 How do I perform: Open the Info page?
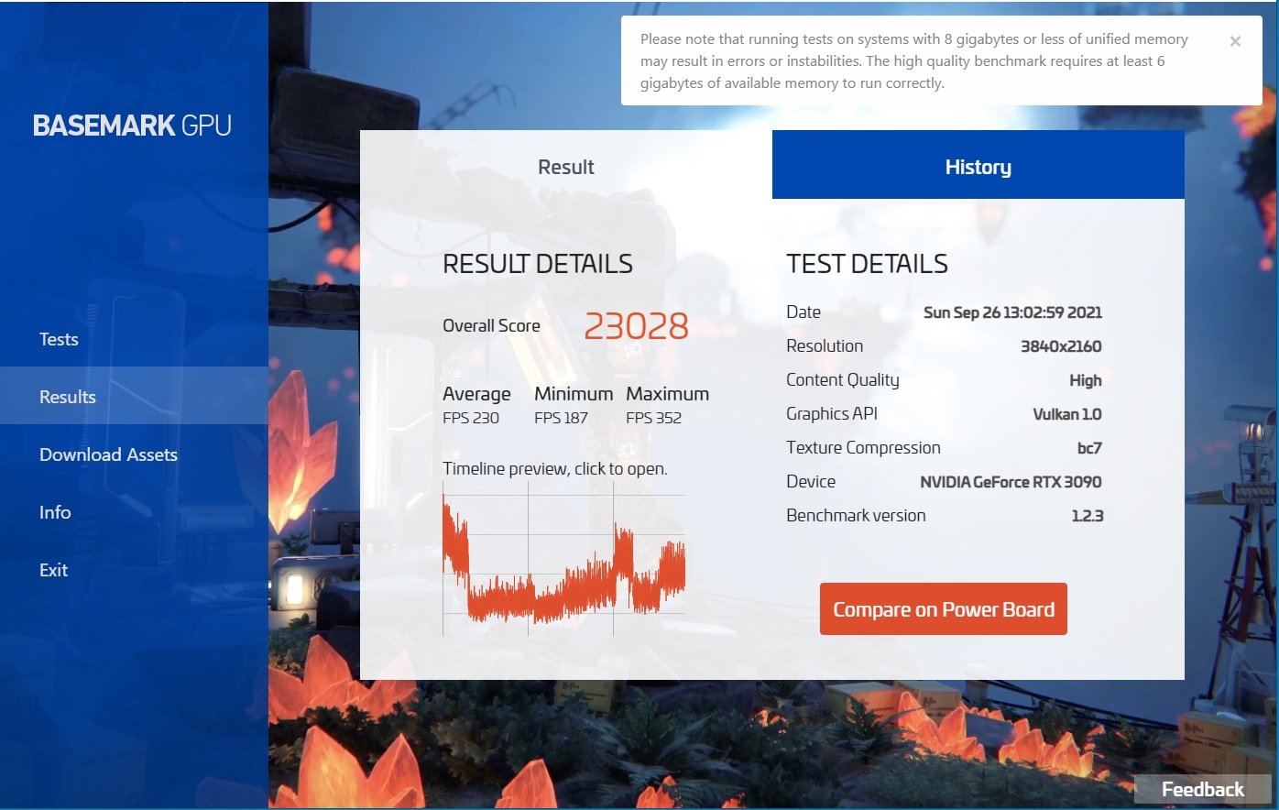click(55, 512)
